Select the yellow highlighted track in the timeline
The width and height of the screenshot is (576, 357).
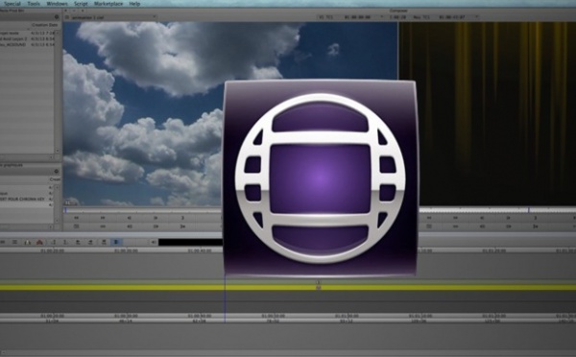tap(288, 288)
